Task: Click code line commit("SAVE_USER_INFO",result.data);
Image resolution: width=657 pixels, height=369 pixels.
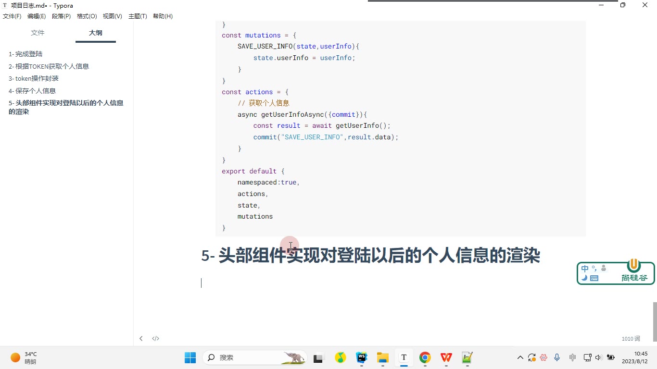Action: [x=326, y=137]
